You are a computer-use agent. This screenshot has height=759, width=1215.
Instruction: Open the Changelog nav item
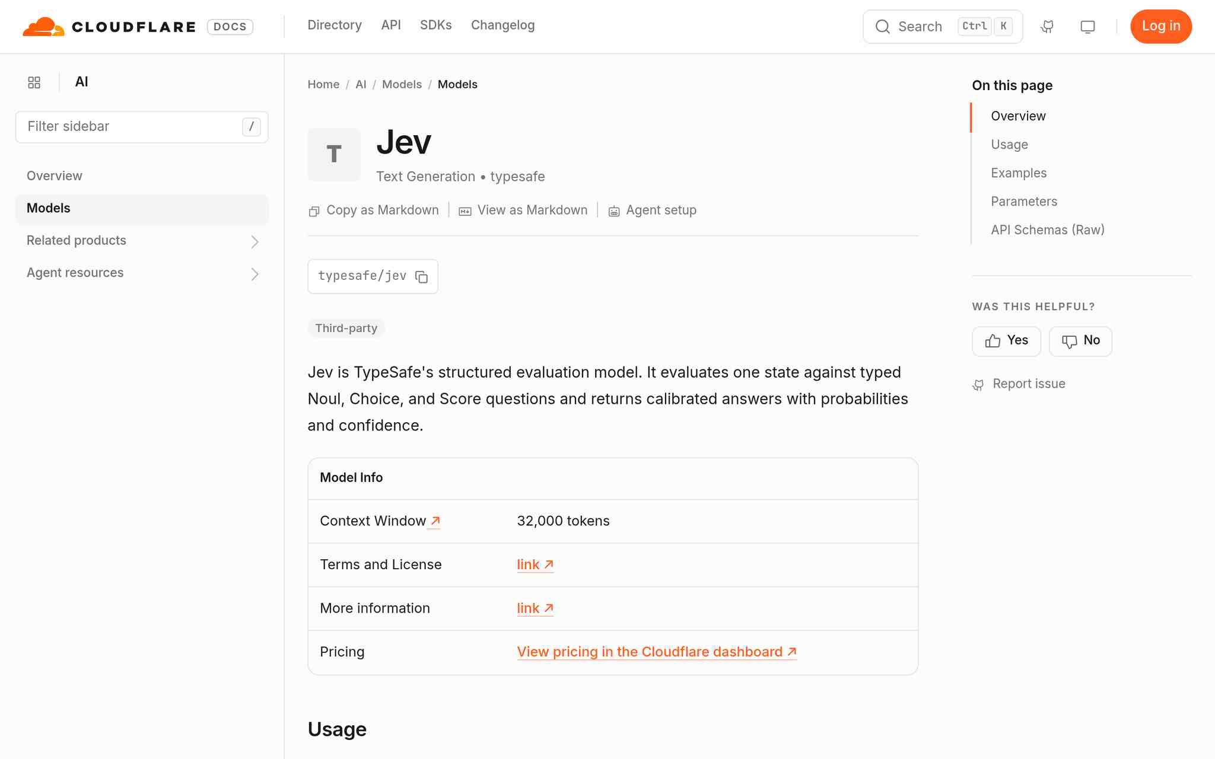[503, 25]
